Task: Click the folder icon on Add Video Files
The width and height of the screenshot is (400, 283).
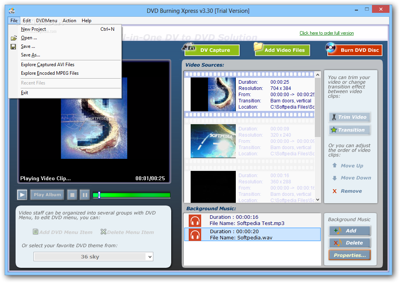Action: coord(258,47)
